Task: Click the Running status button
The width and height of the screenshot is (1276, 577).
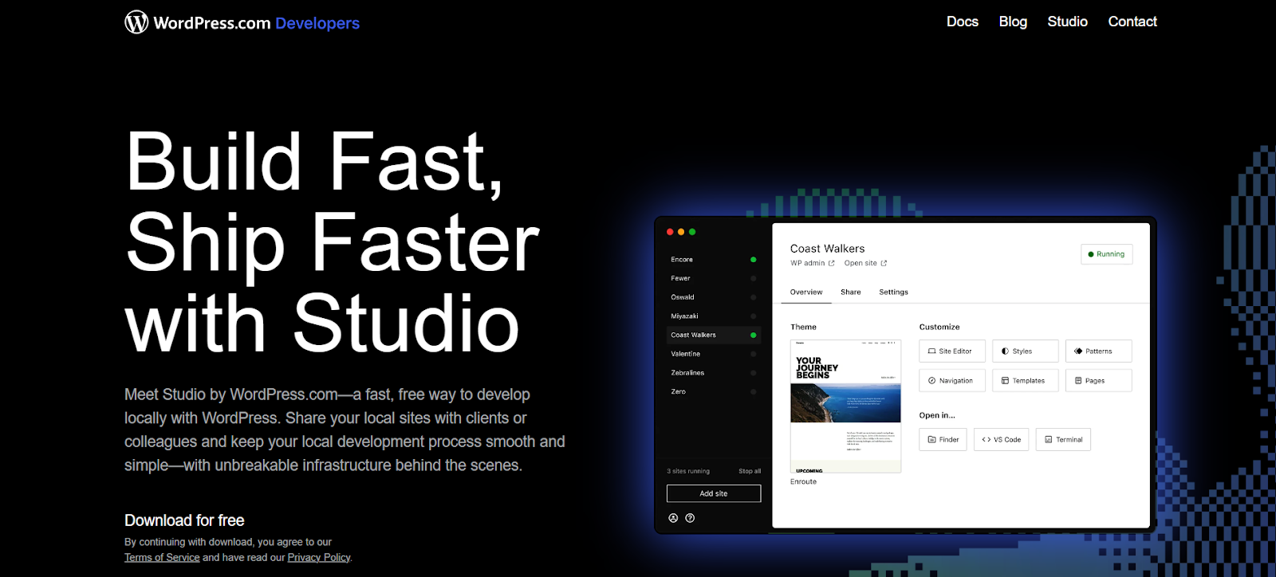Action: tap(1106, 254)
